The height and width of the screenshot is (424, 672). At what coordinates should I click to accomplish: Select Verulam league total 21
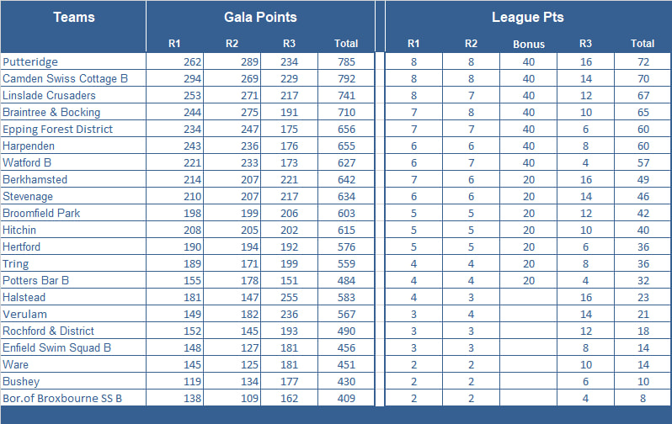[643, 314]
